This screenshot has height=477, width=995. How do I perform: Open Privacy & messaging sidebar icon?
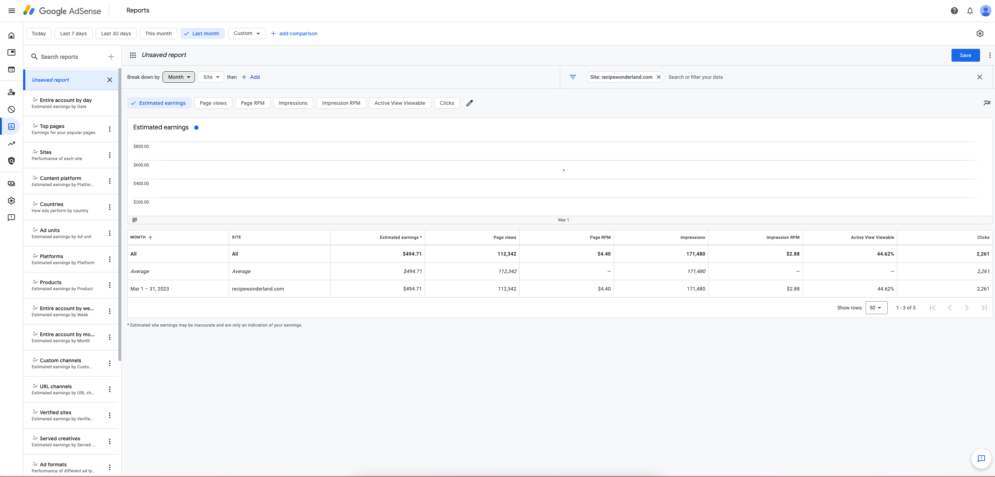tap(12, 92)
